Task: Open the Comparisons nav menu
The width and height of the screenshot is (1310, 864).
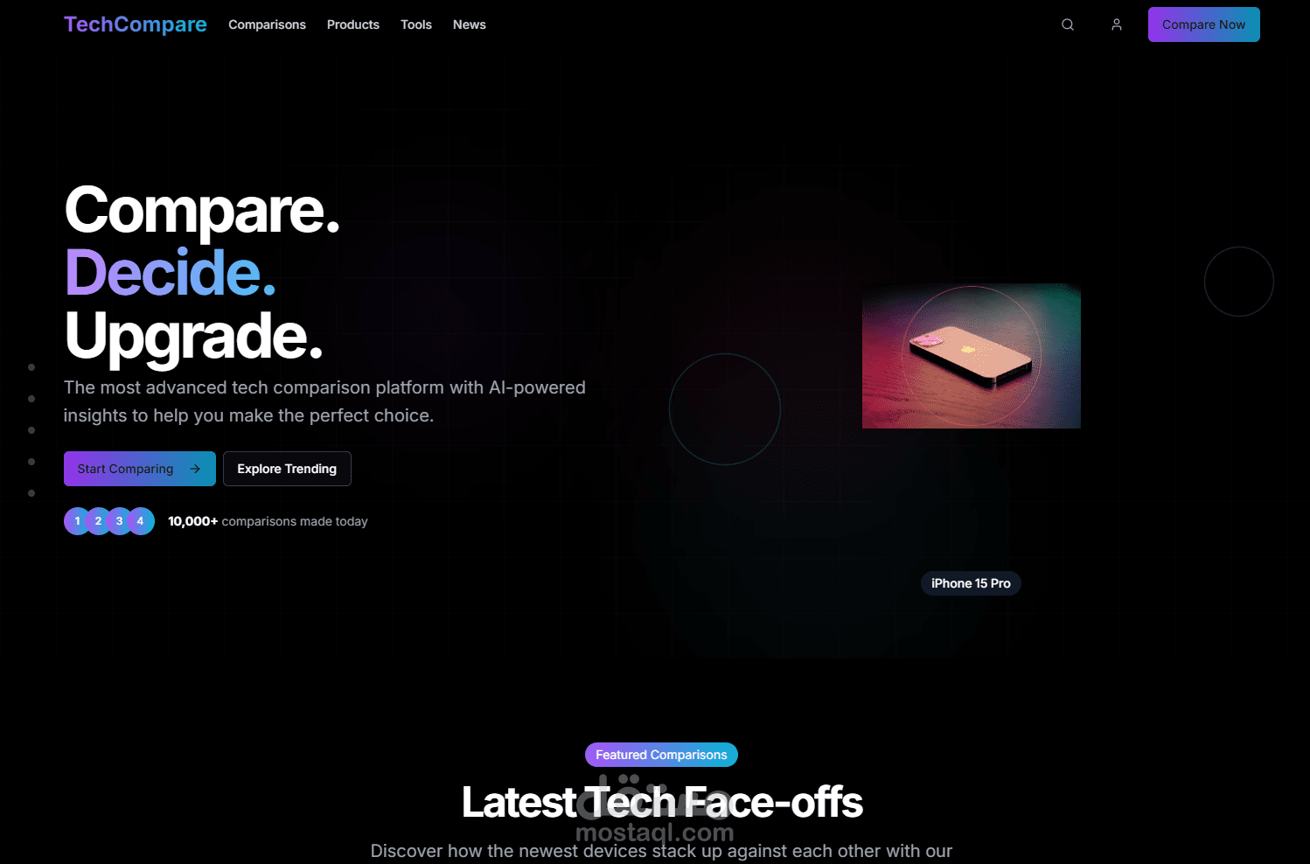Action: pyautogui.click(x=267, y=24)
